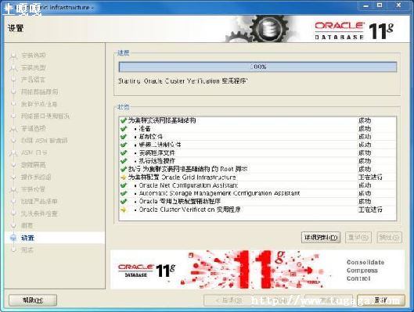The height and width of the screenshot is (312, 414).
Task: Select the 先决条件检查 step in sidebar
Action: pos(39,213)
